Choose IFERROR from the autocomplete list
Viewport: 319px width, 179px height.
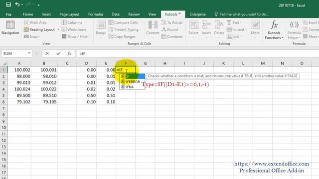pos(132,82)
